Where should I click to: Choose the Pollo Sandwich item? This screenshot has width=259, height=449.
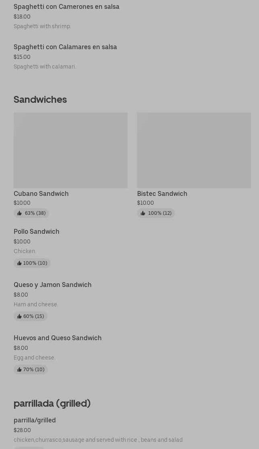[37, 232]
